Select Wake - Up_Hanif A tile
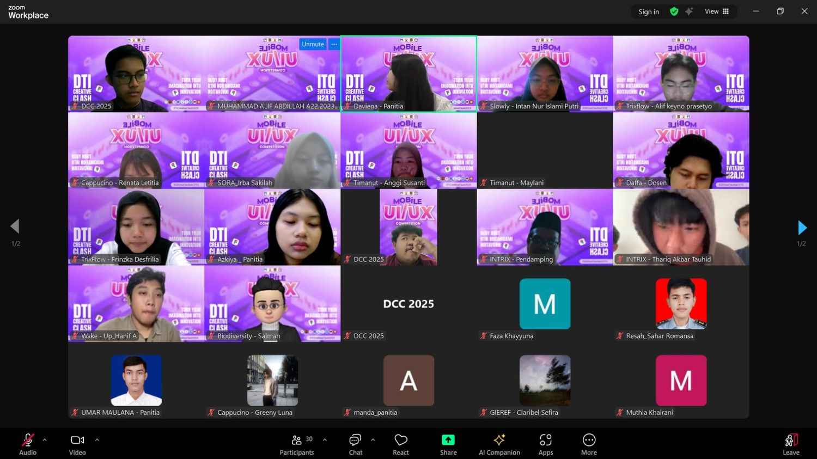817x459 pixels. click(136, 304)
